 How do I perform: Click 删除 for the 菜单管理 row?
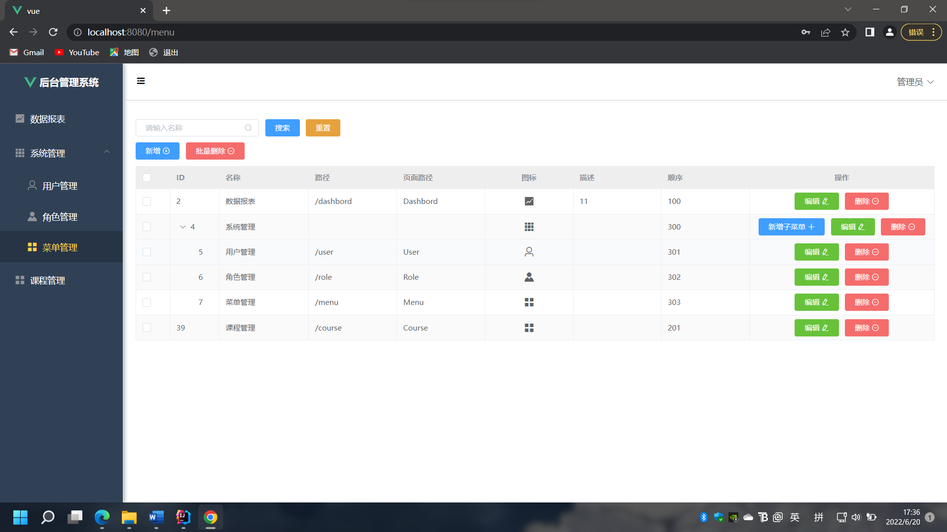click(x=867, y=302)
